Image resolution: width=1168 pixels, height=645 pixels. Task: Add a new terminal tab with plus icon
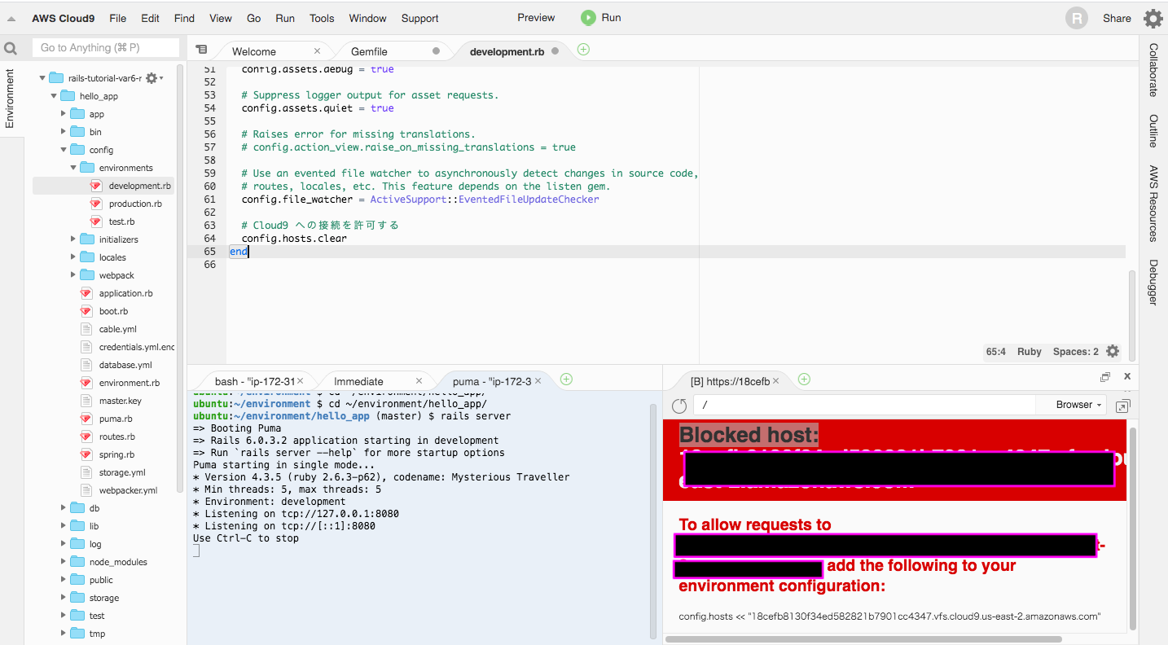[x=567, y=380]
